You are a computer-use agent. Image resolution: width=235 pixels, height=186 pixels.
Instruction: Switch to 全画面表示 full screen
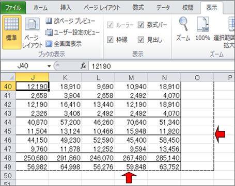tap(64, 44)
